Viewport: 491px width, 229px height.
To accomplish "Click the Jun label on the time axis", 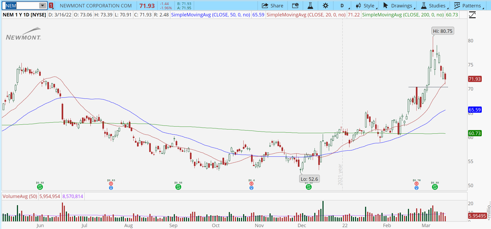I will pyautogui.click(x=40, y=226).
